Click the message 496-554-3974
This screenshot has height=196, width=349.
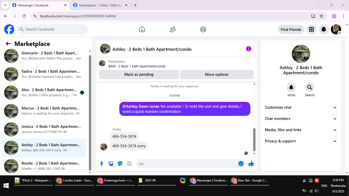pyautogui.click(x=124, y=137)
